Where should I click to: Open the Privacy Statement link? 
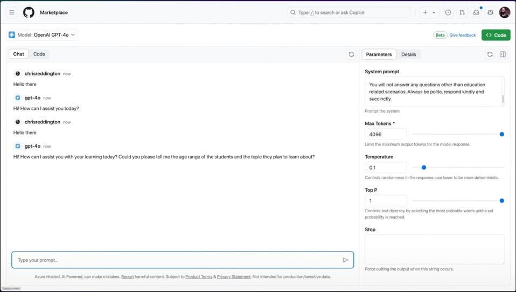click(234, 277)
